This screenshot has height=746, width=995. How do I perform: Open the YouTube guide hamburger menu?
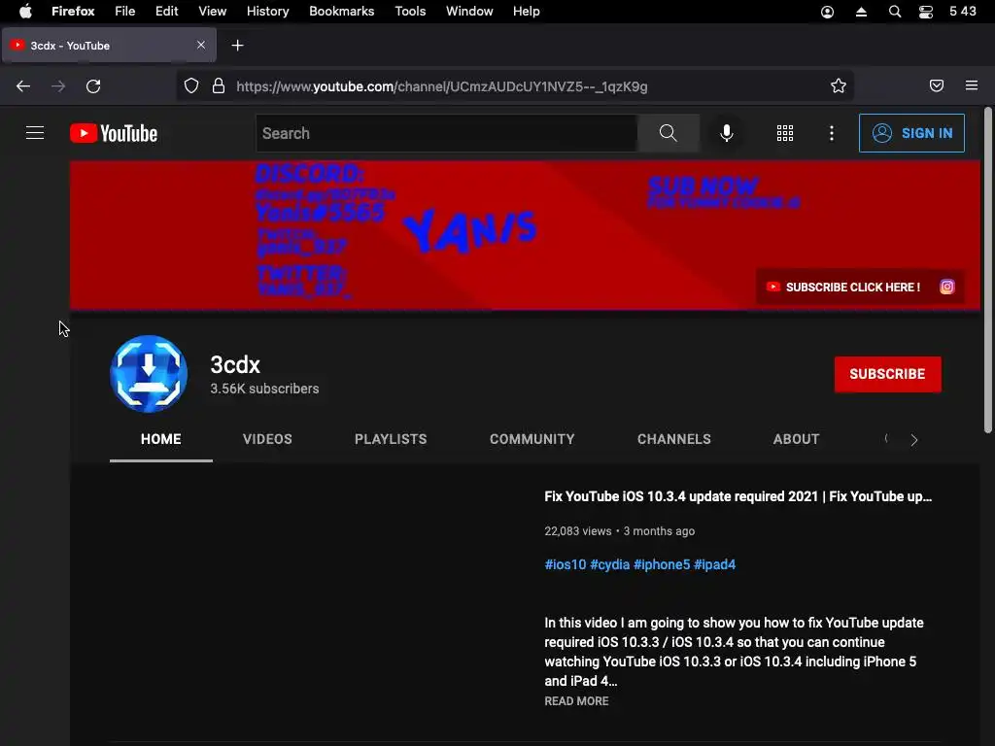35,132
